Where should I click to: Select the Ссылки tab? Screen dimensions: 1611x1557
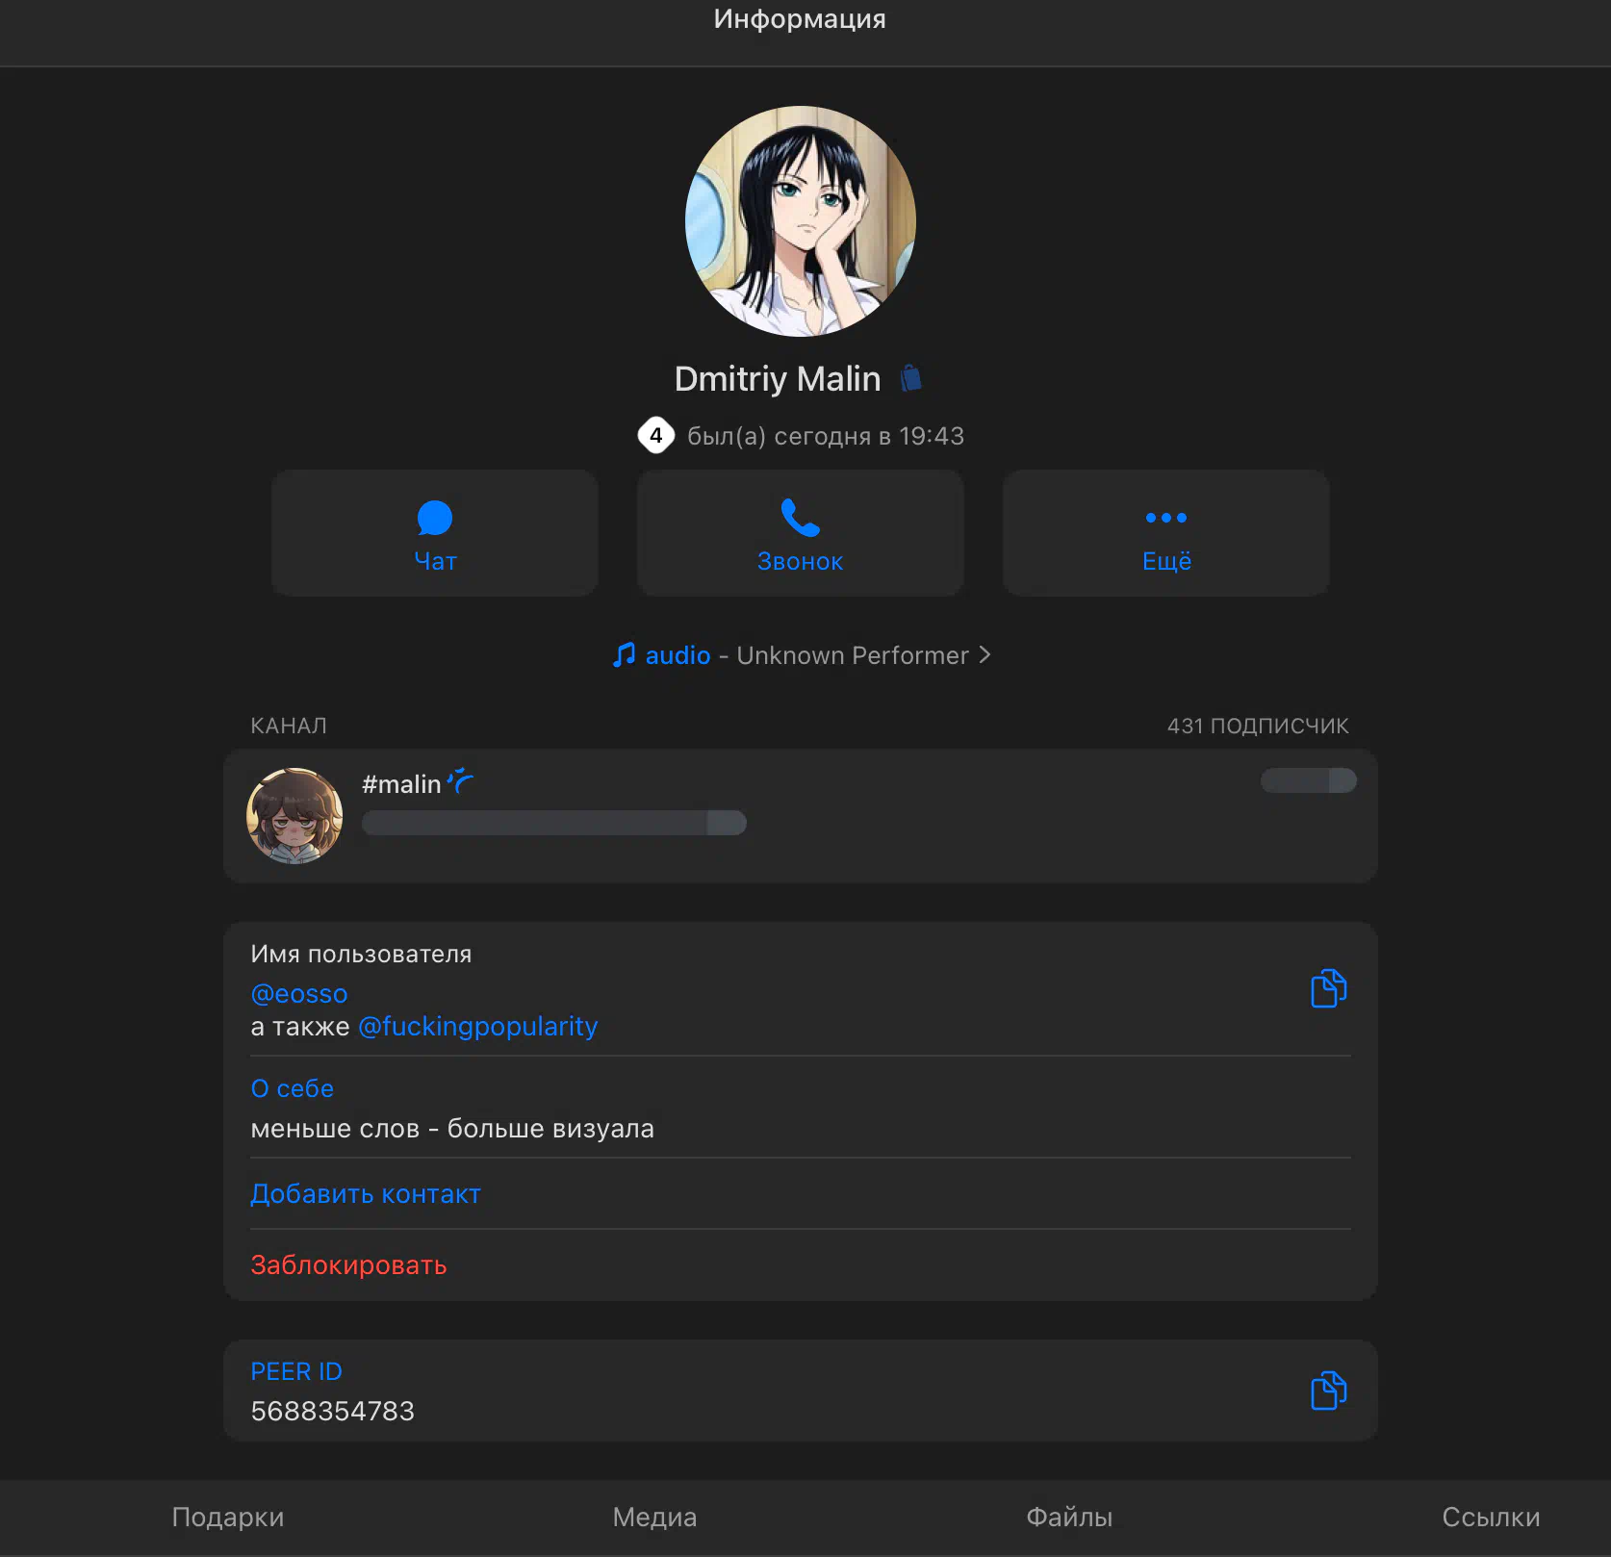click(1490, 1518)
